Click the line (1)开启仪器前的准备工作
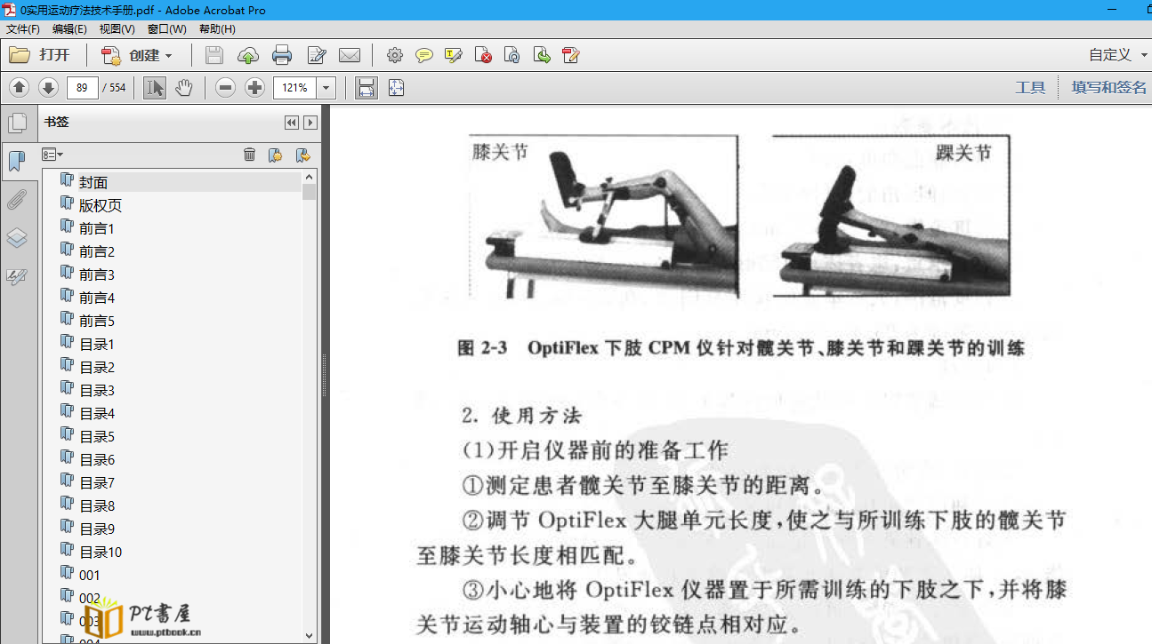Screen dimensions: 1152x644 595,450
